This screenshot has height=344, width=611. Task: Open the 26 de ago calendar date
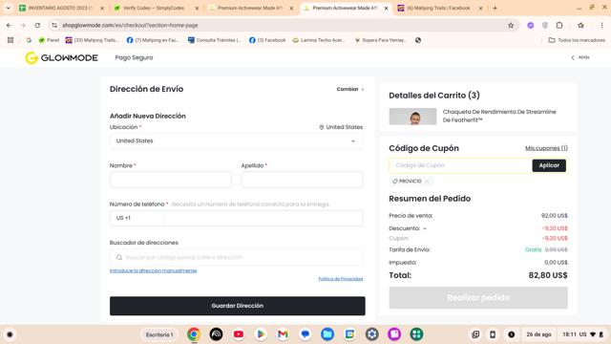(538, 334)
